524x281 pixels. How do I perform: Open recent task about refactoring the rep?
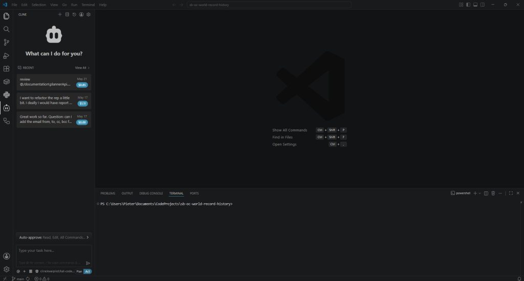tap(54, 100)
